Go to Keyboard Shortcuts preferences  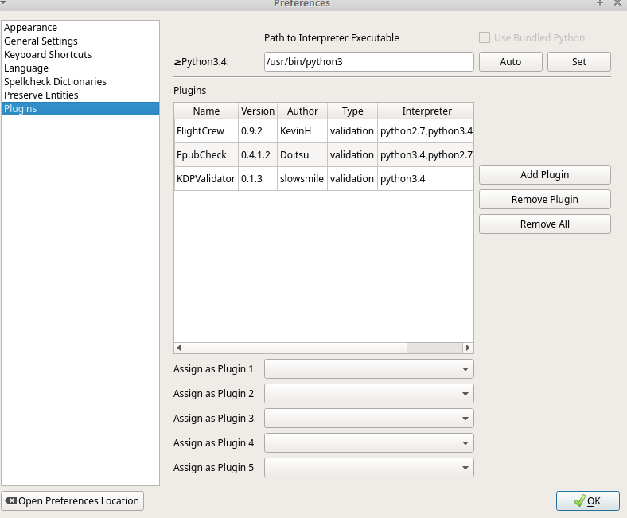80,55
